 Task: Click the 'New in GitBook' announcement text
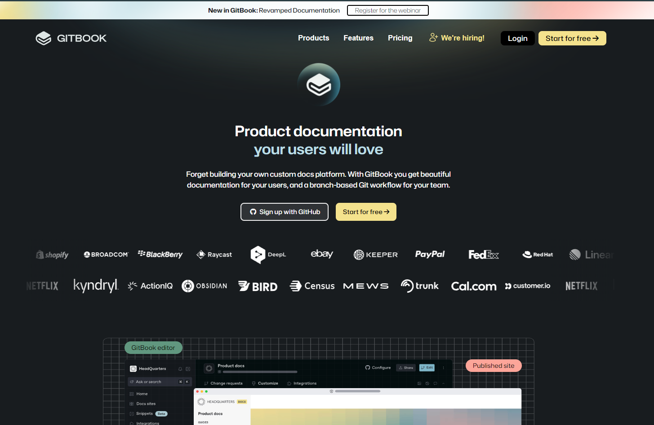(274, 10)
